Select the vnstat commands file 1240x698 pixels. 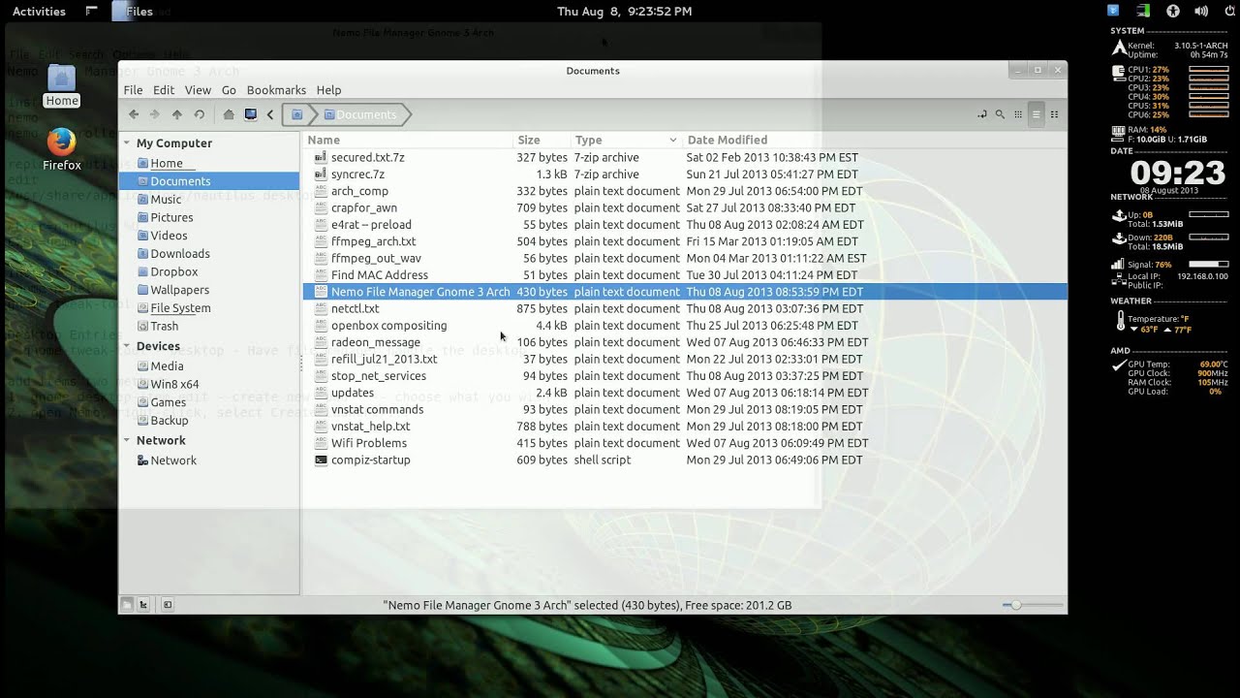pos(377,409)
